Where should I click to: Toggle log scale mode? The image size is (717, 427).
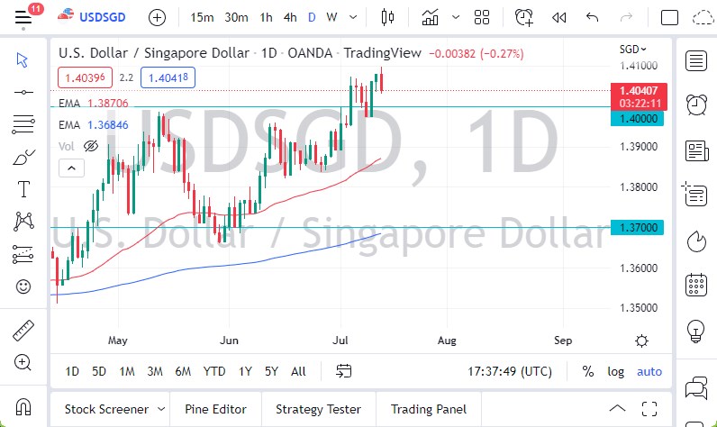[615, 371]
